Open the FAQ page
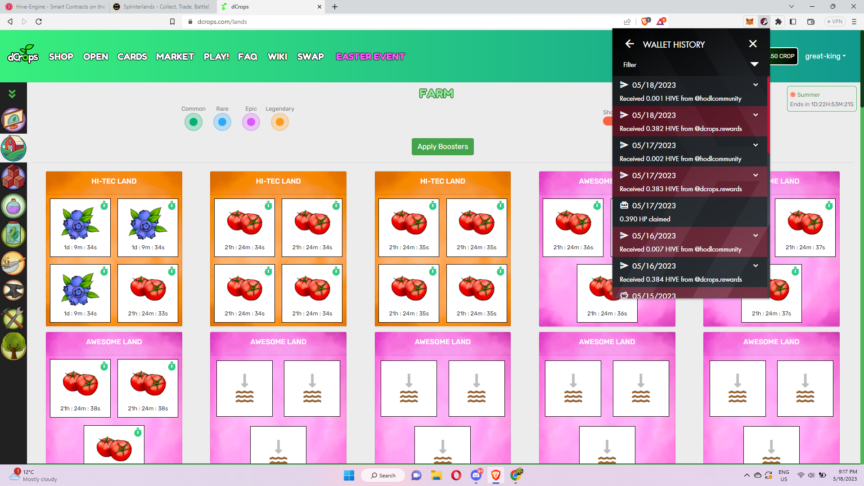The height and width of the screenshot is (486, 864). pos(248,57)
